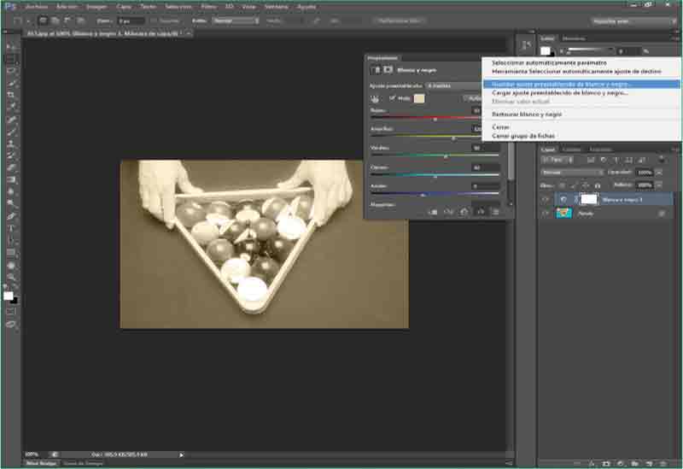Open the Filtro menu in the menu bar
Screen dimensions: 683x469
208,6
